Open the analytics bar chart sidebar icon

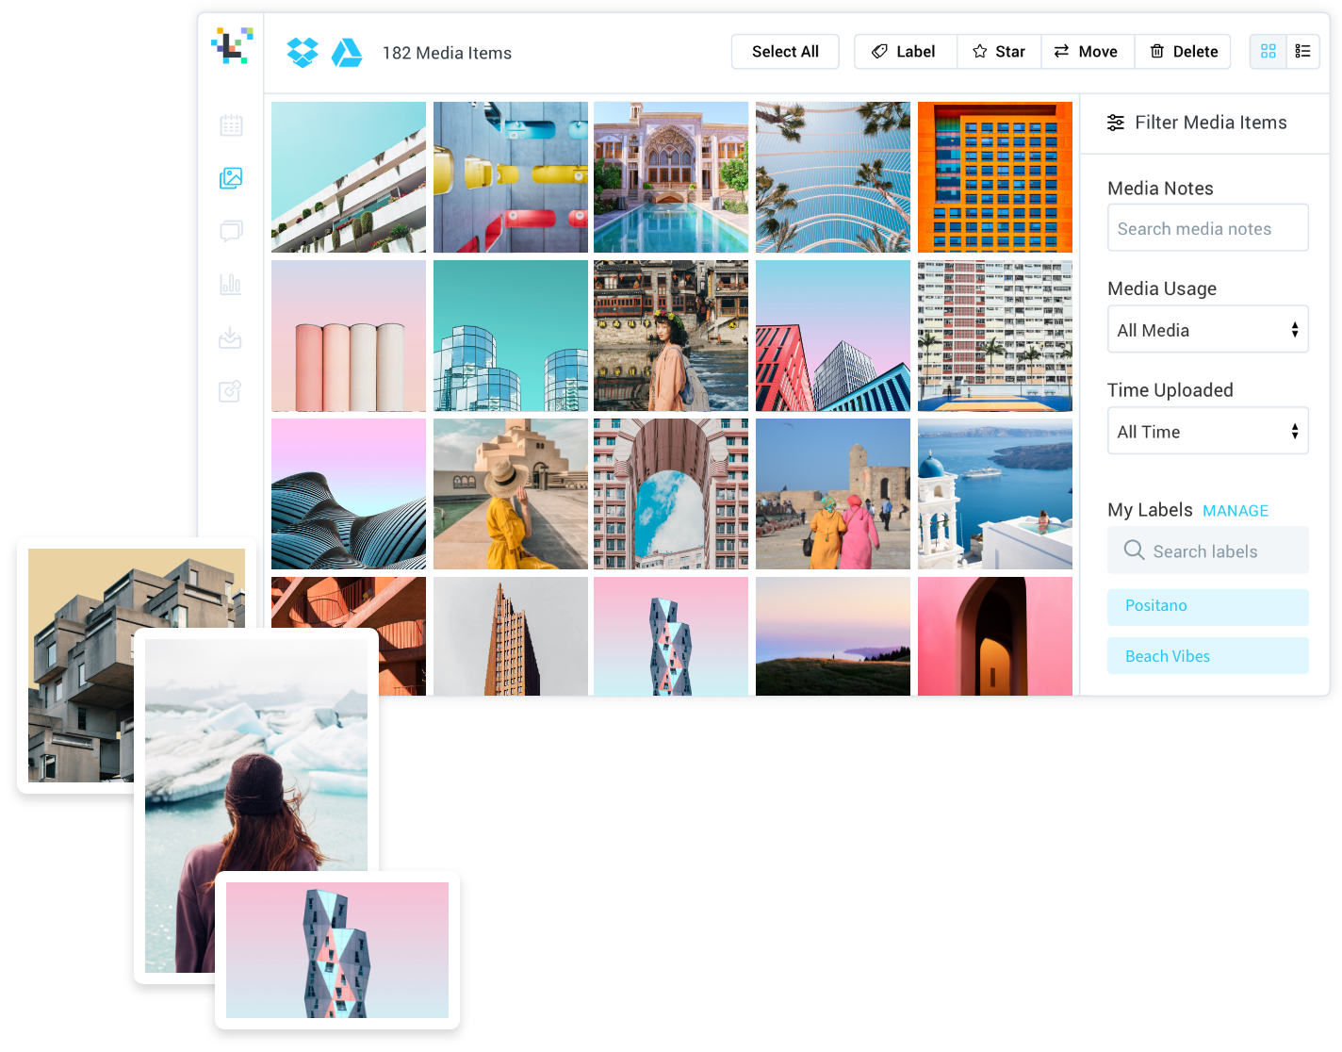point(231,284)
